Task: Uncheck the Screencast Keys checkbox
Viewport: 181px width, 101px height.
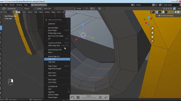Action: pyautogui.click(x=159, y=16)
